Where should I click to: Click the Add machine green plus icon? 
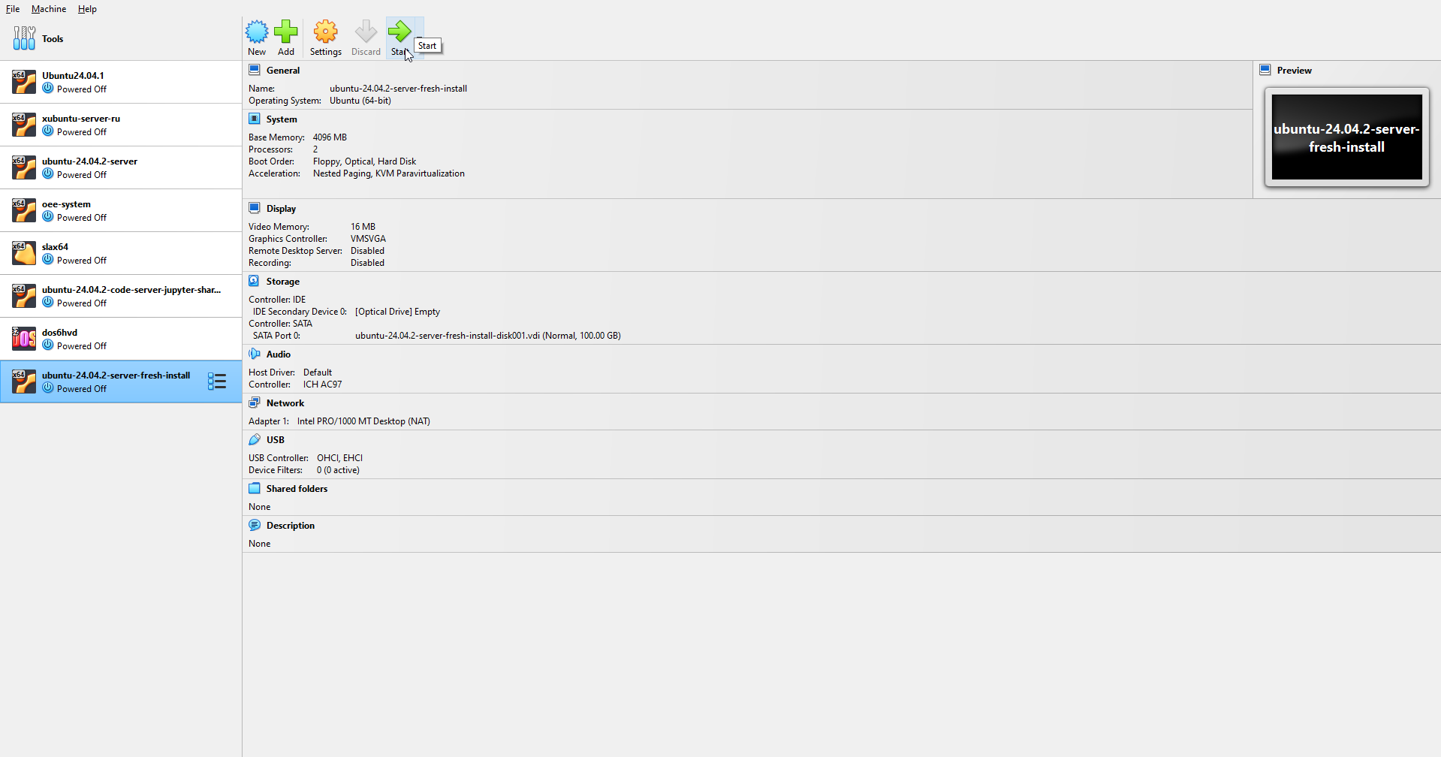pos(286,32)
